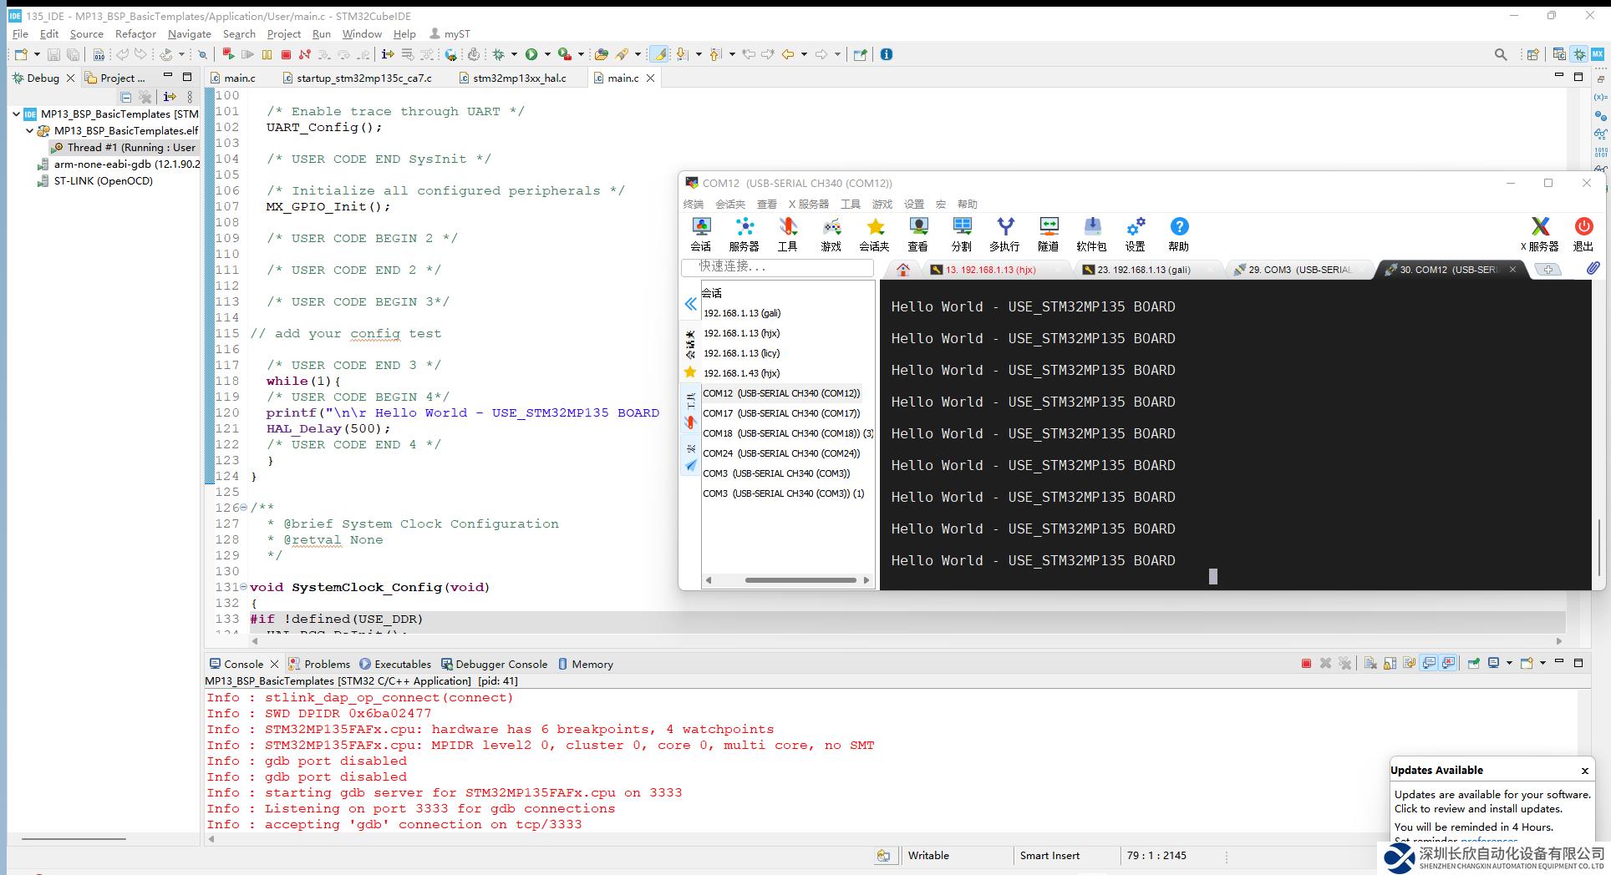Close the Updates Available notification
The image size is (1611, 875).
(1584, 771)
